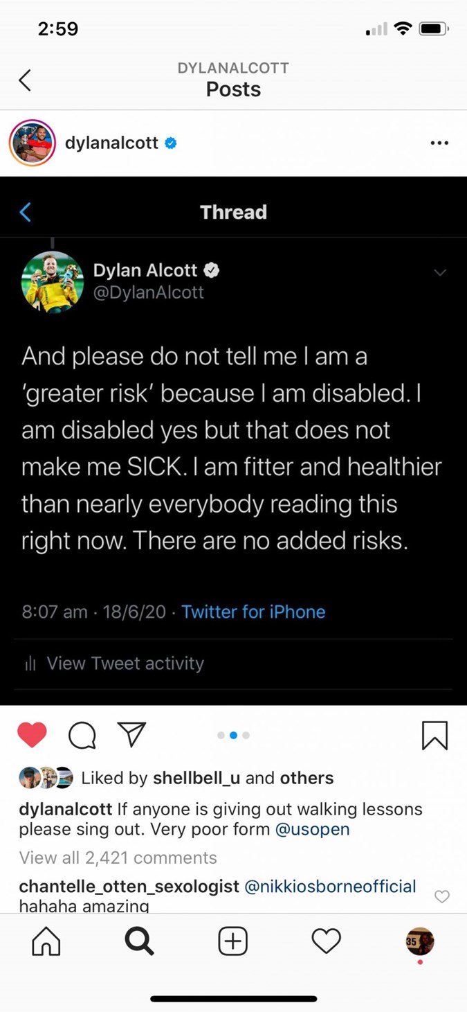
Task: Save post with the bookmark icon
Action: pos(434,736)
